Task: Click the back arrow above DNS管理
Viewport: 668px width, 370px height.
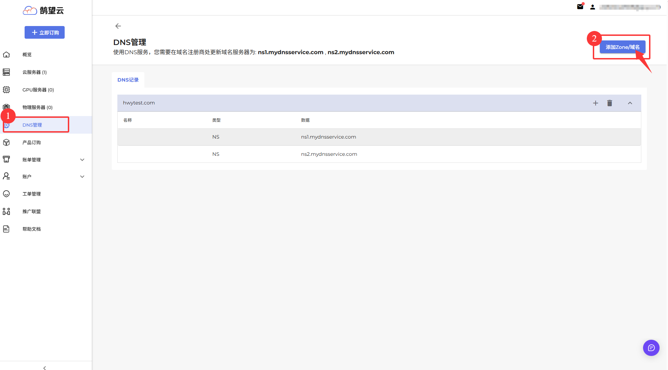Action: tap(118, 26)
